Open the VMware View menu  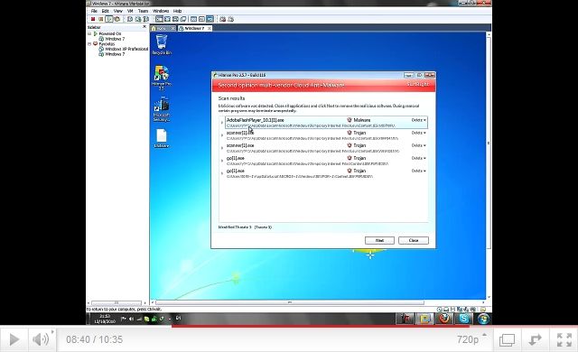[x=118, y=11]
